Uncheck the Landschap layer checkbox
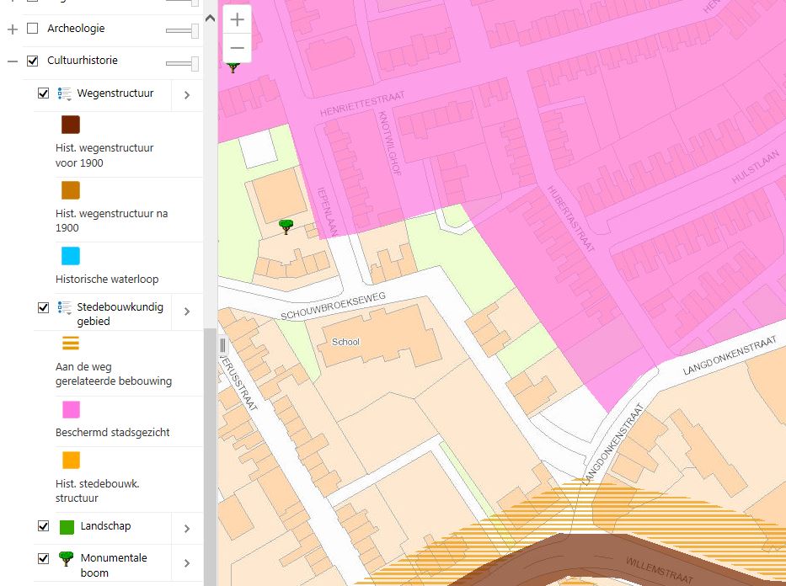 pos(44,526)
